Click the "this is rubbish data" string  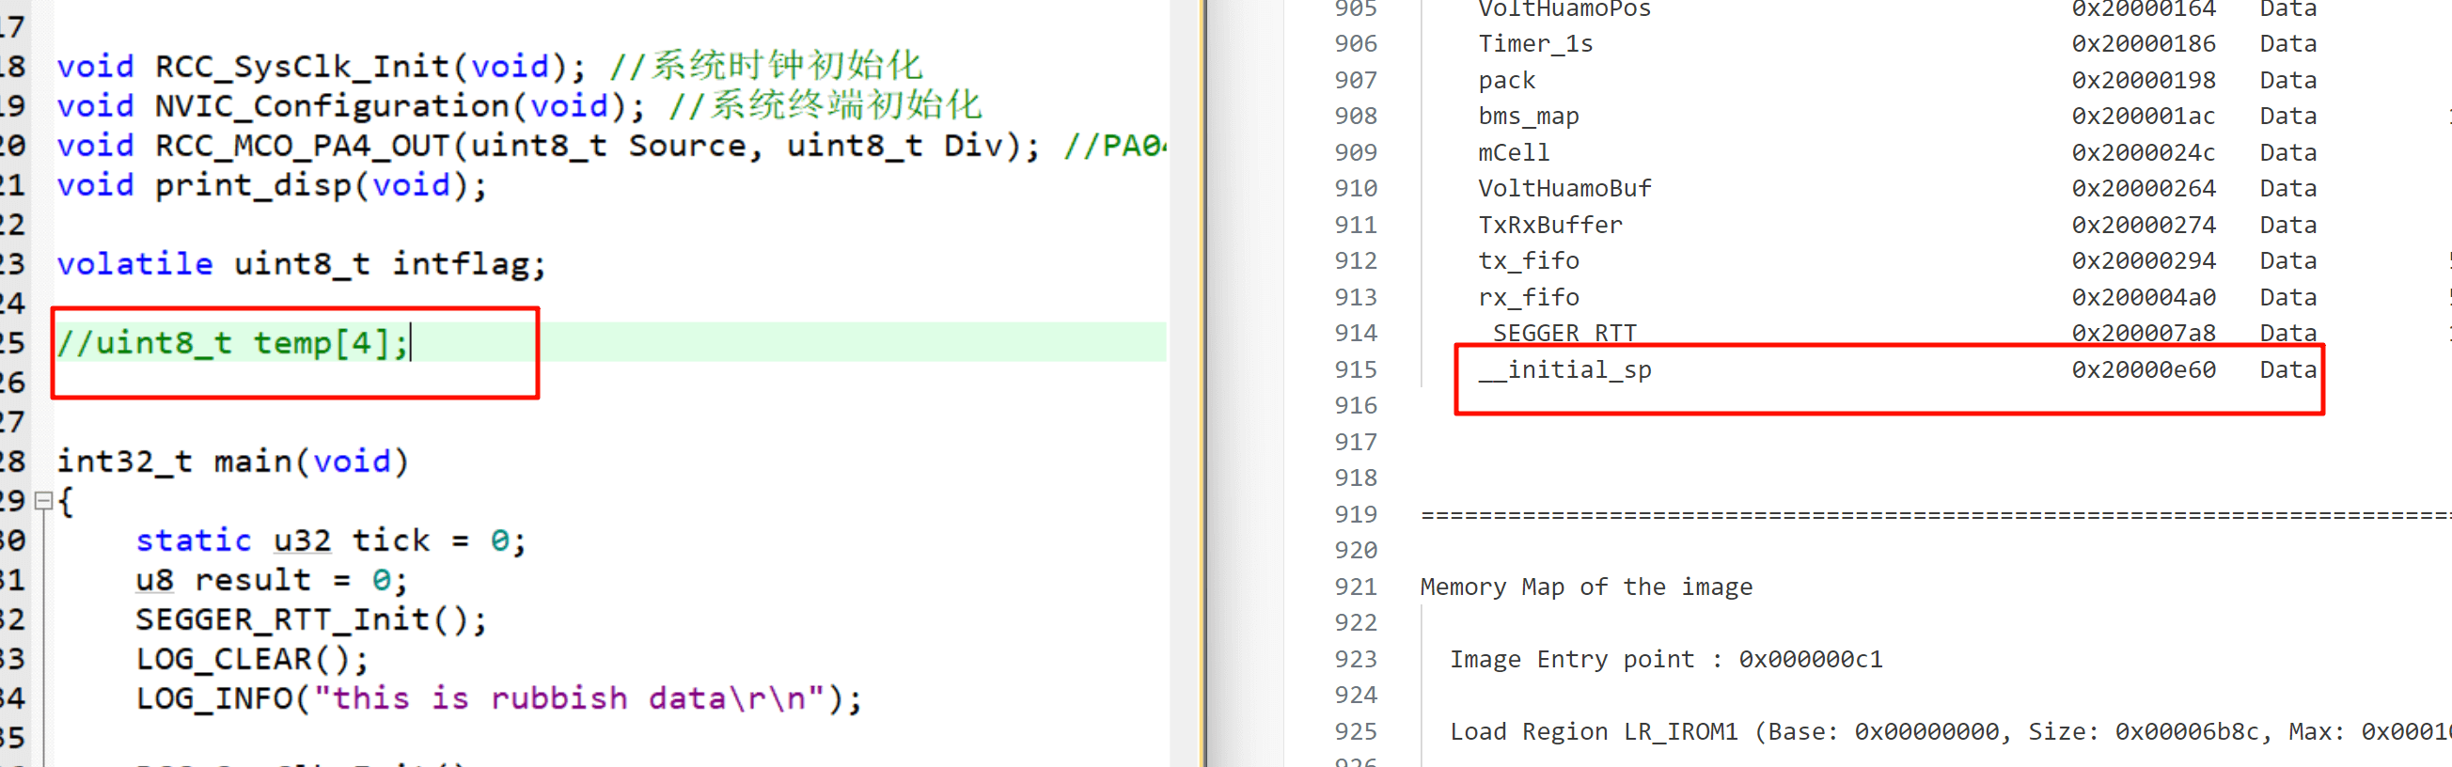click(566, 698)
